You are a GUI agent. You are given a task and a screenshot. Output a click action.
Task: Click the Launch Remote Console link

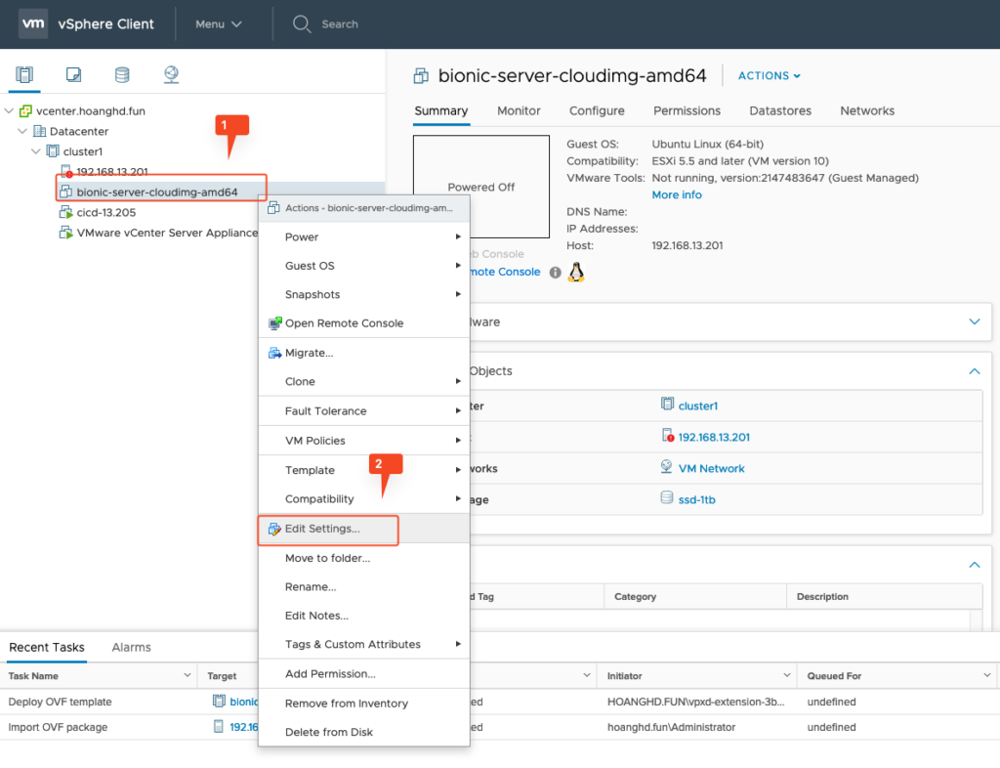[505, 272]
